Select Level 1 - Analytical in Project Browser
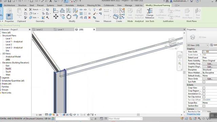 click(14, 42)
